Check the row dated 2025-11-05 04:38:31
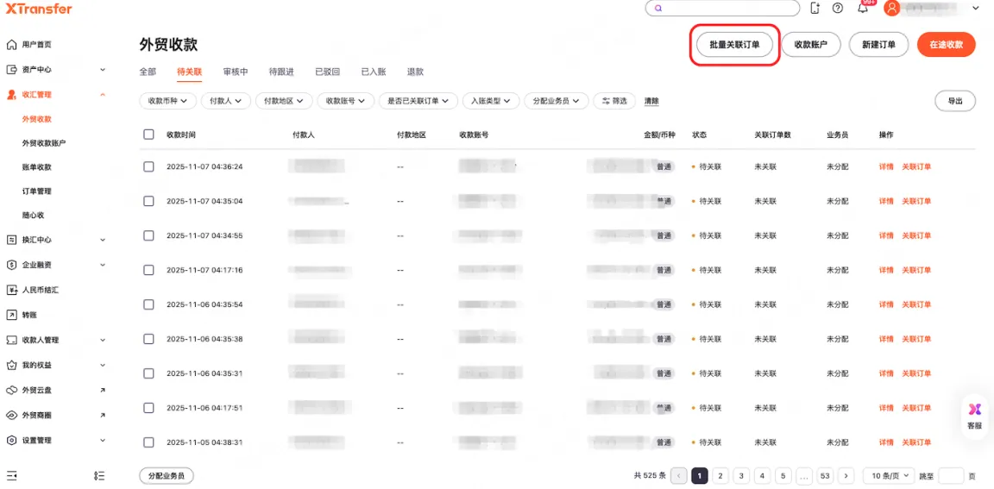The height and width of the screenshot is (489, 994). tap(149, 442)
